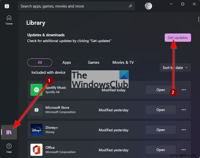Screen dimensions: 200x158
Task: Open Disney+ with its Open button
Action: pyautogui.click(x=161, y=130)
